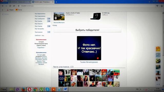Select the Random.app tab
Image resolution: width=164 pixels, height=92 pixels.
pyautogui.click(x=43, y=2)
